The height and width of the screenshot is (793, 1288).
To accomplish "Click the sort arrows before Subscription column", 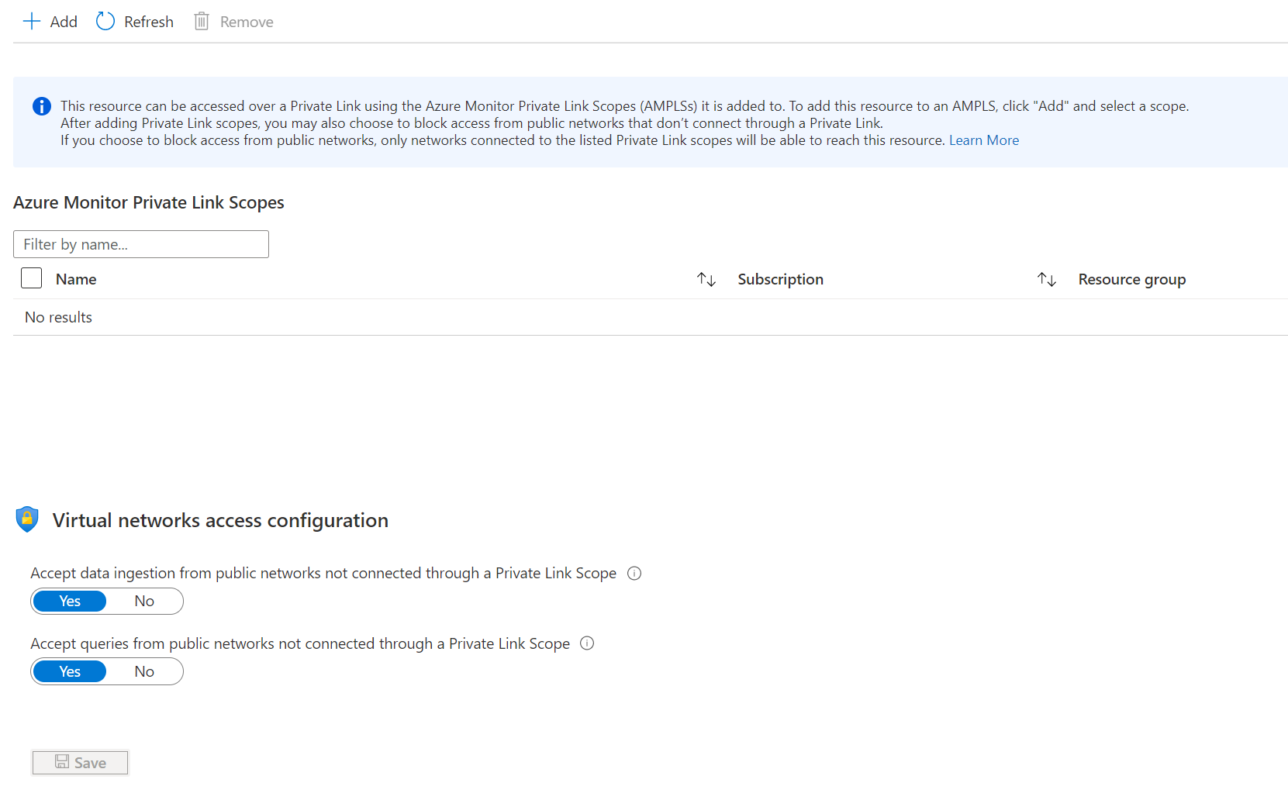I will click(706, 279).
